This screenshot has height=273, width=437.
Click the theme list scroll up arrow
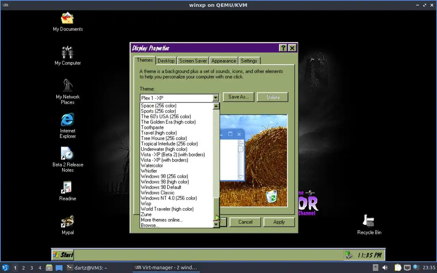pyautogui.click(x=216, y=106)
